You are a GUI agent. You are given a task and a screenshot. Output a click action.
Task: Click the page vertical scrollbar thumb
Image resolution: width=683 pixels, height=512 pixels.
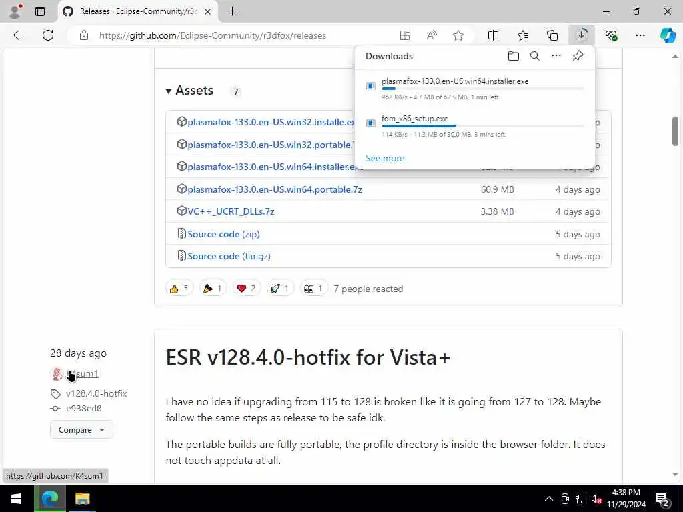pyautogui.click(x=675, y=131)
